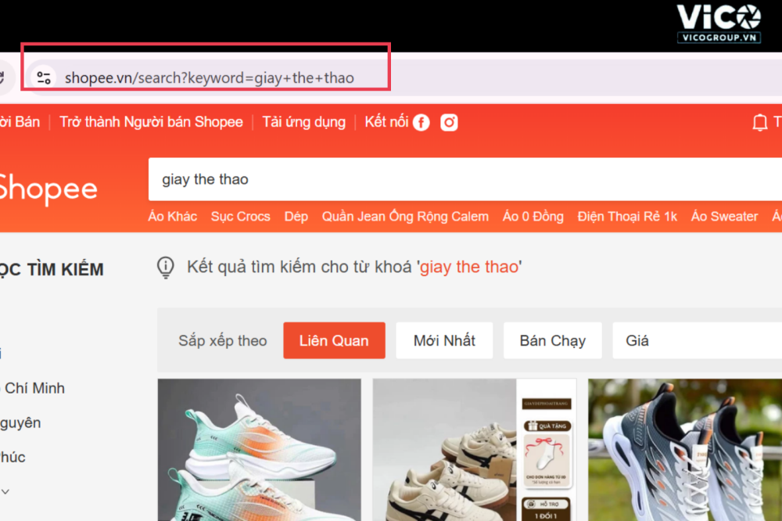Viewport: 782px width, 521px height.
Task: Click the Tải ứng dụng link
Action: 303,122
